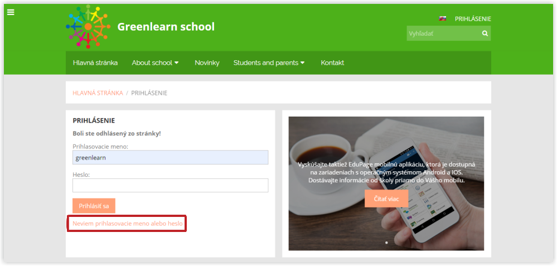
Task: Click the Heslo password field
Action: click(x=171, y=185)
